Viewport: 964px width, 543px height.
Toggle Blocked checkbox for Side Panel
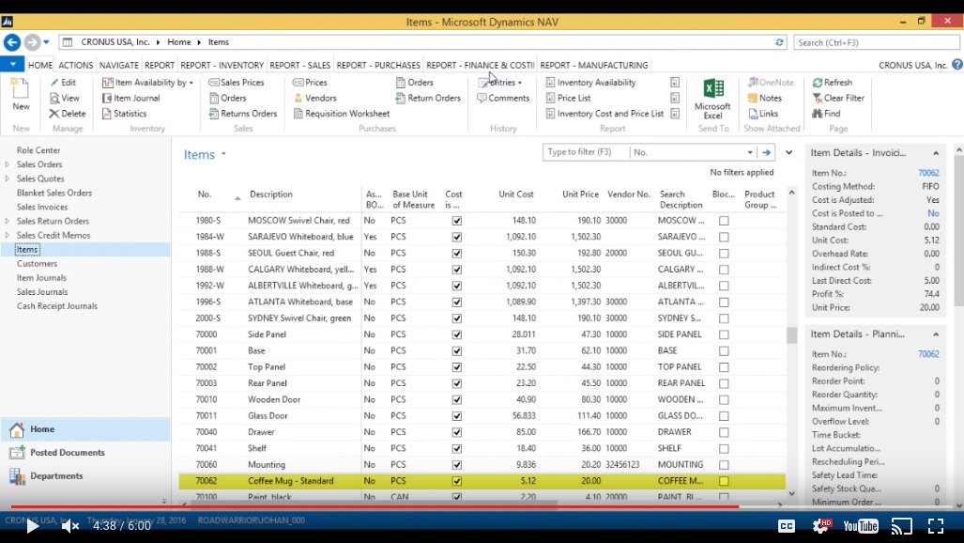tap(724, 334)
